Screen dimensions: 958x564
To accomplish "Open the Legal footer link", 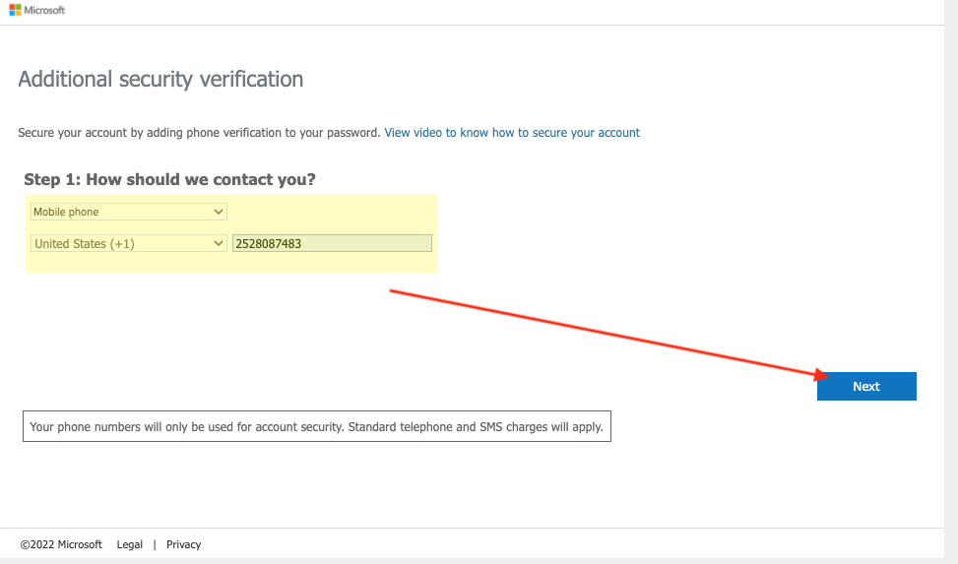I will pos(130,544).
